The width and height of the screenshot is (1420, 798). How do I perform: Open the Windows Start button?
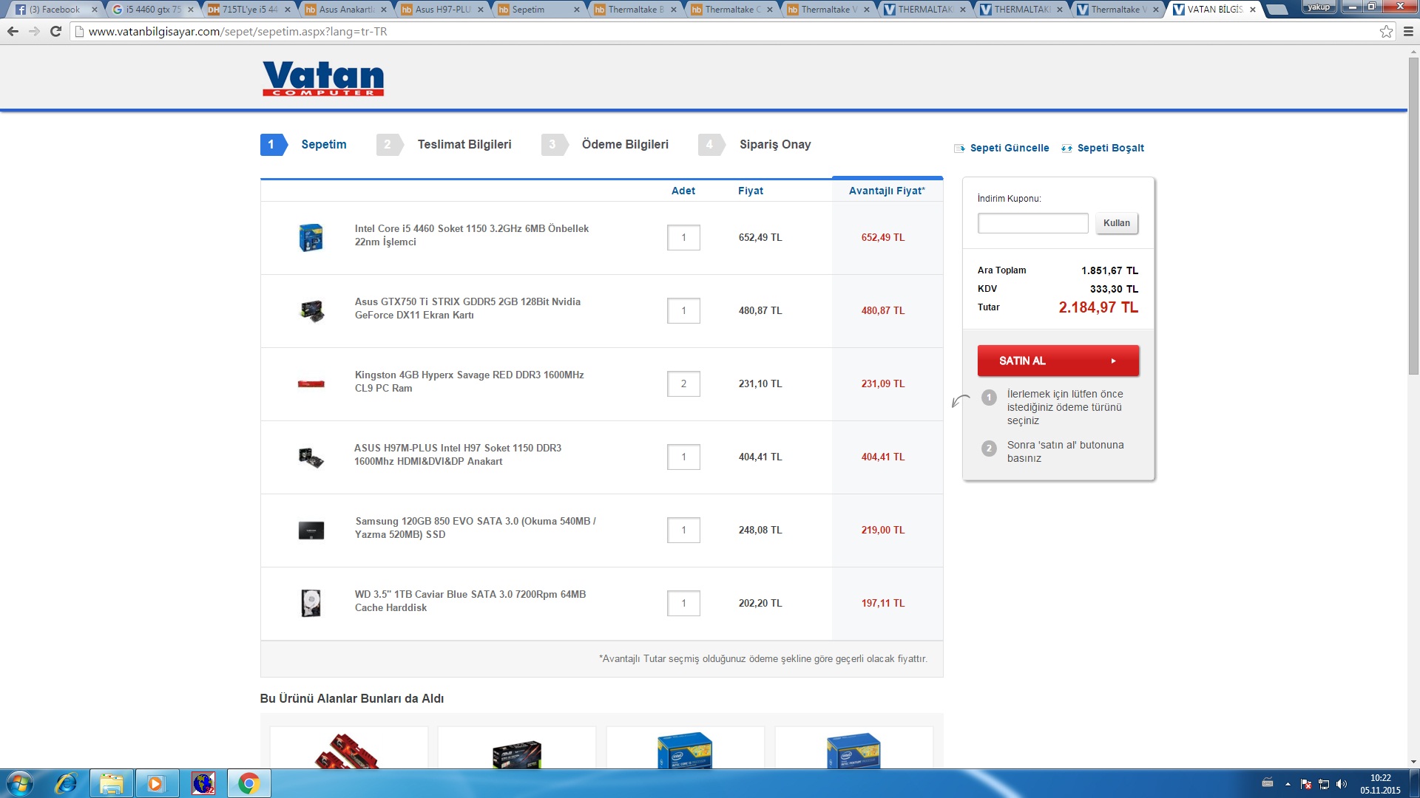tap(20, 783)
